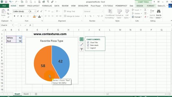Click the AutoSum sigma icon
Image resolution: width=172 pixels, height=97 pixels.
pos(145,10)
